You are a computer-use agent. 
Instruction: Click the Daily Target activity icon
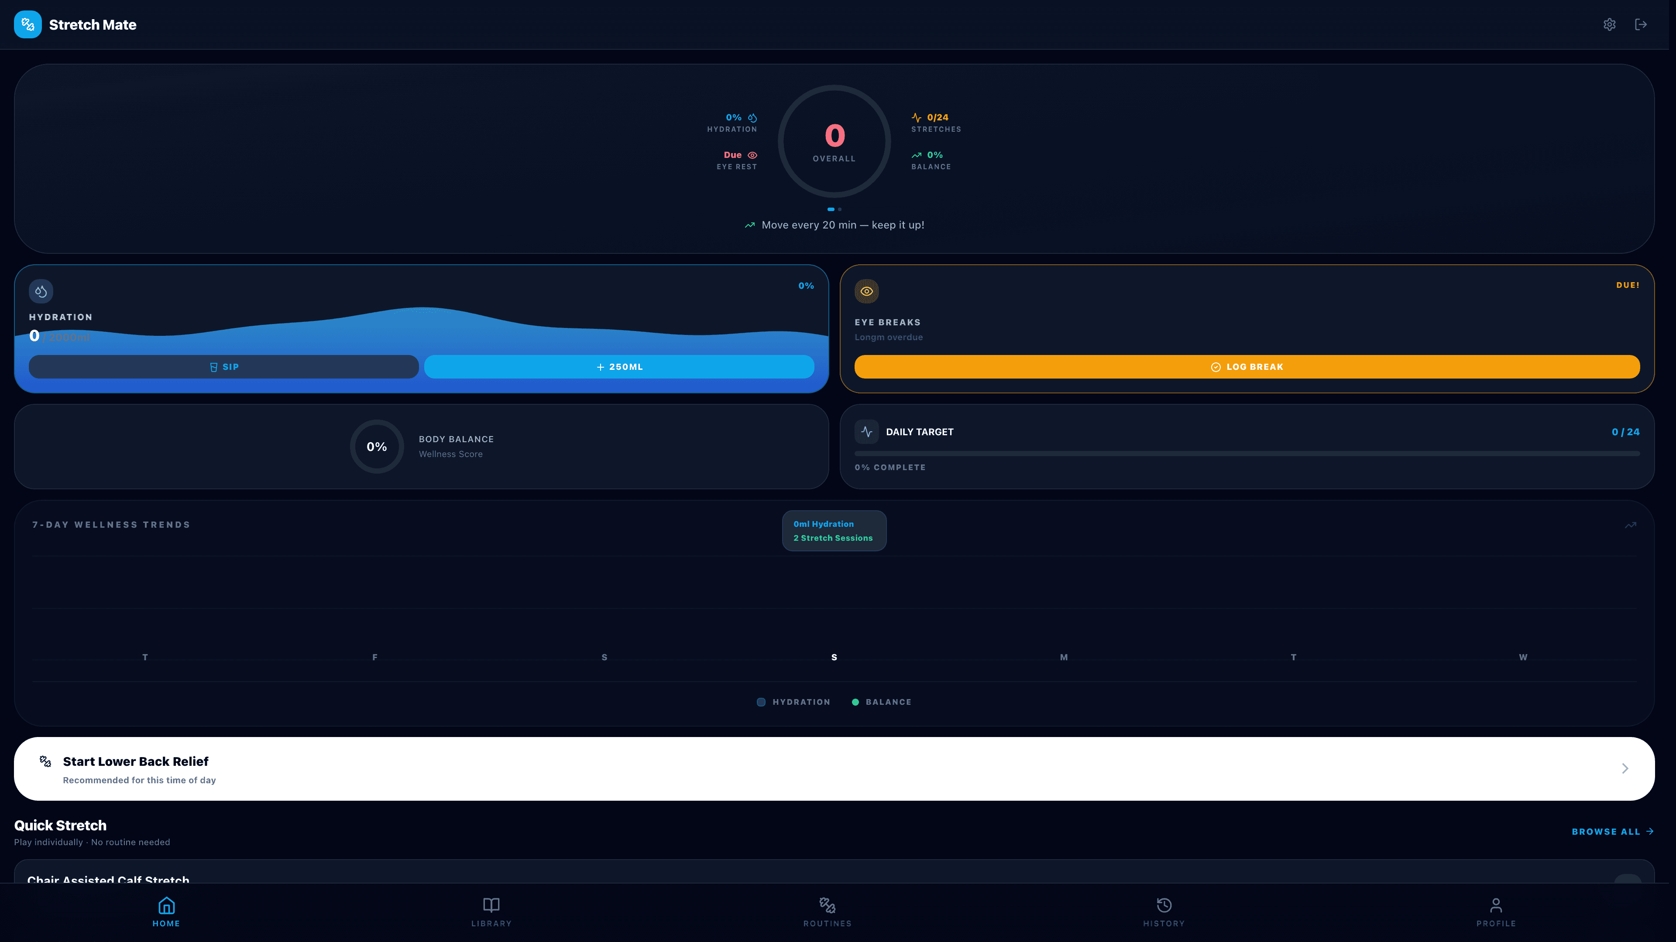click(867, 432)
